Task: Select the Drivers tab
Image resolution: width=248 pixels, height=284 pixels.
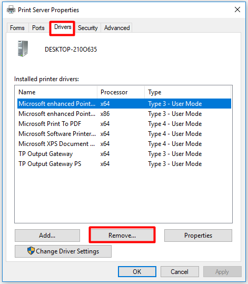Action: 63,27
